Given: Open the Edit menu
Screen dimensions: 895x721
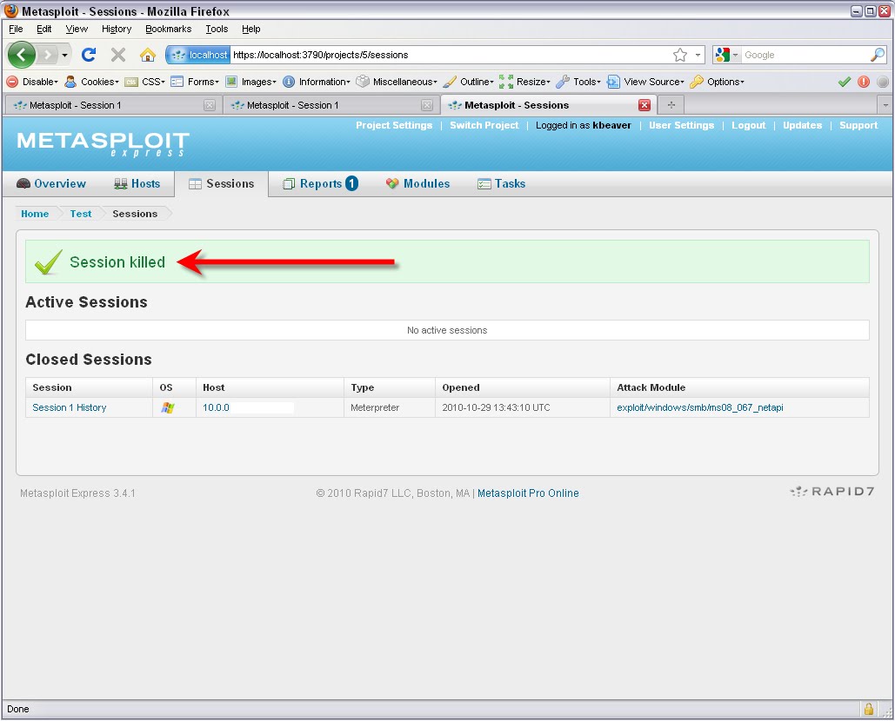Looking at the screenshot, I should (x=44, y=29).
